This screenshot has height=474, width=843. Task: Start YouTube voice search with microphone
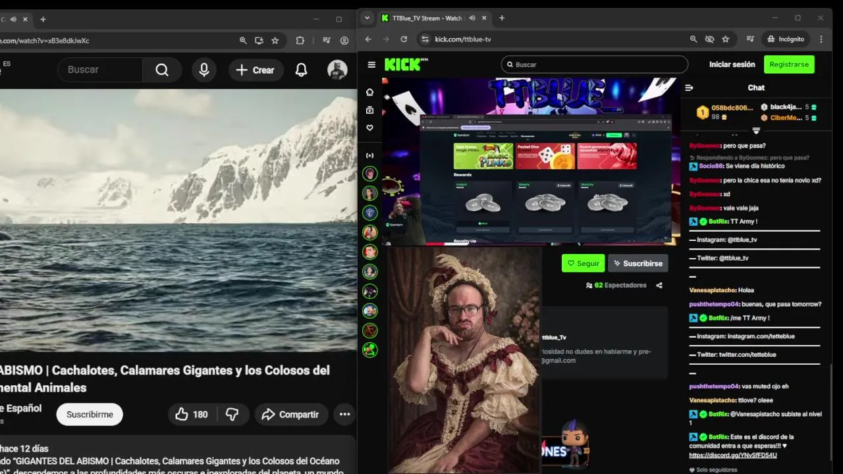tap(204, 70)
